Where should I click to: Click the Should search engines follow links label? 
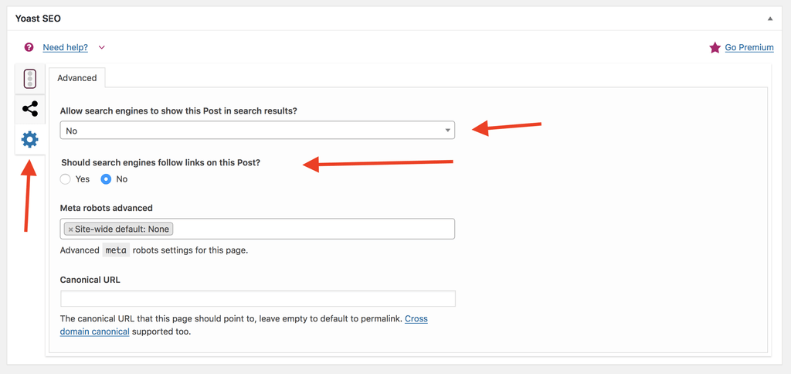[x=161, y=163]
